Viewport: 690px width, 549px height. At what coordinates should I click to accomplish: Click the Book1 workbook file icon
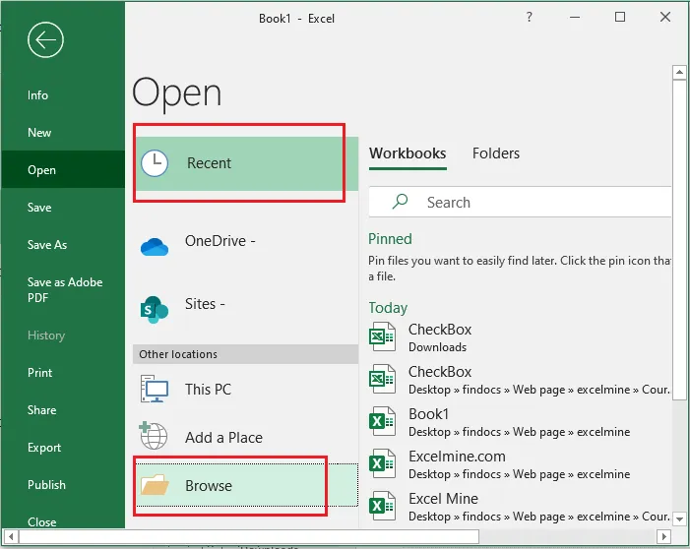[x=382, y=421]
